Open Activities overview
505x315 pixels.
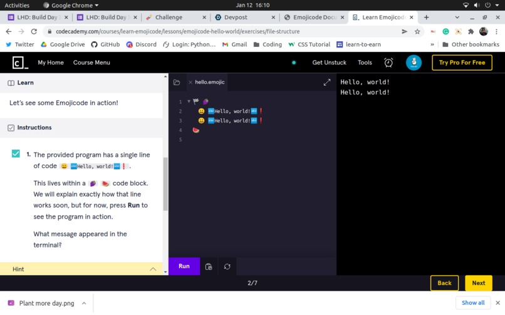pos(17,5)
